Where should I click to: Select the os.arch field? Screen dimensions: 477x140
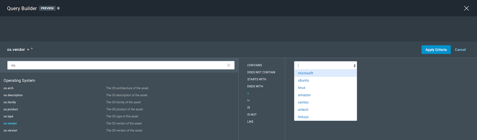tap(9, 88)
